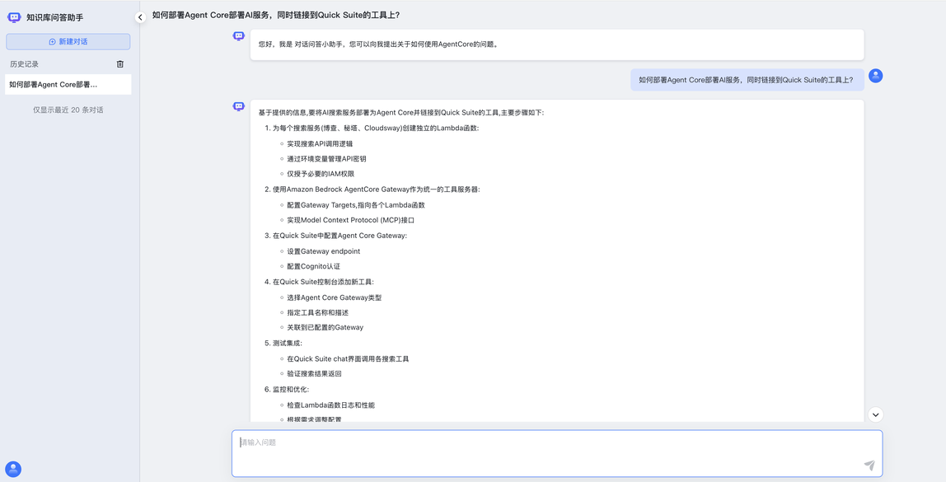This screenshot has width=946, height=482.
Task: Click step 2 about Amazon Bedrock AgentCore Gateway
Action: coord(376,190)
